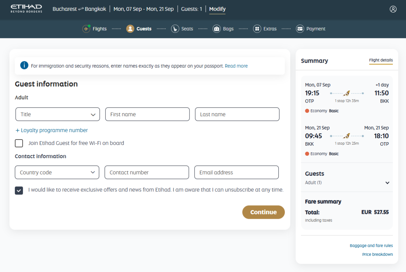Open the user profile account icon
The height and width of the screenshot is (272, 406).
click(393, 9)
